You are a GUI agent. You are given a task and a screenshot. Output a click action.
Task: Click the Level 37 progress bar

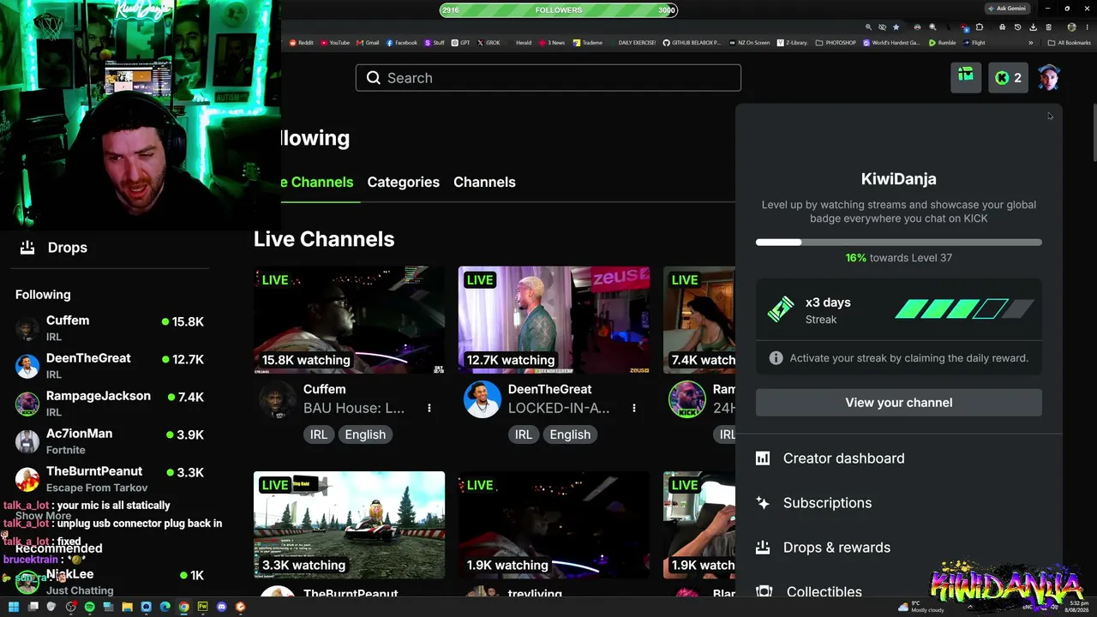(x=898, y=243)
